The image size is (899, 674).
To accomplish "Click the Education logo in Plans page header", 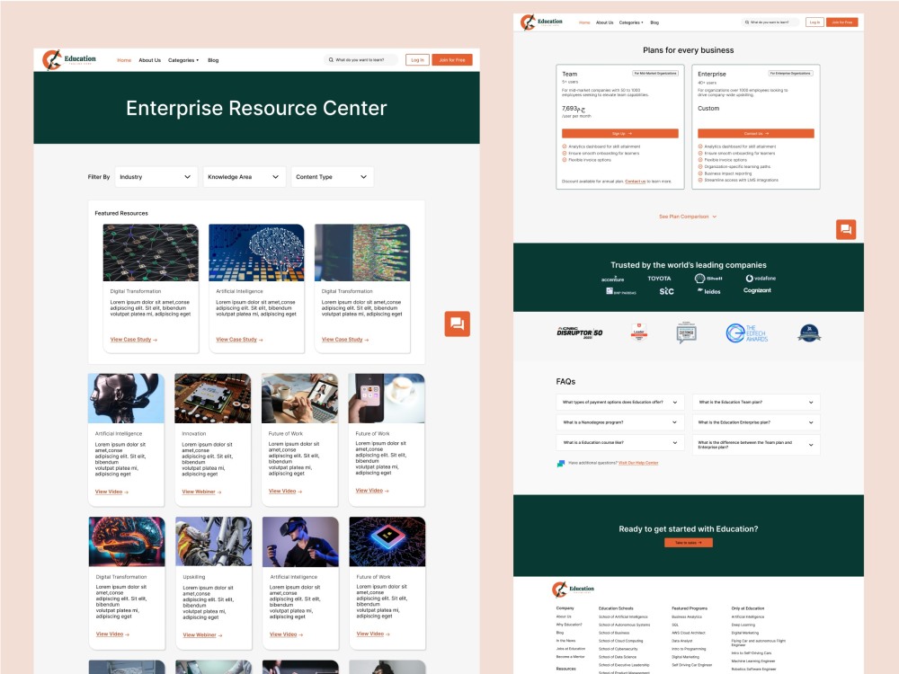I will [x=542, y=22].
